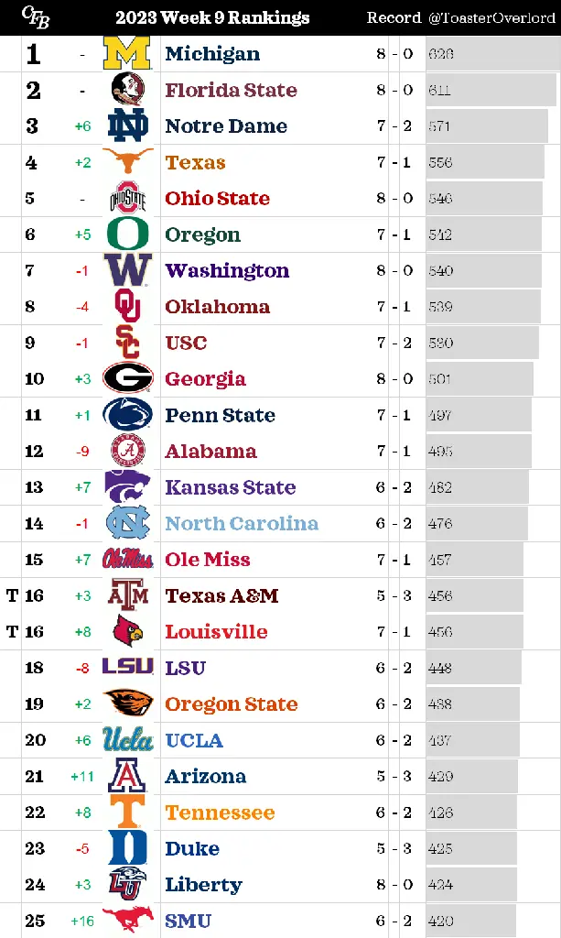Click Alabama's -9 rank change
Viewport: 561px width, 938px height.
(82, 451)
